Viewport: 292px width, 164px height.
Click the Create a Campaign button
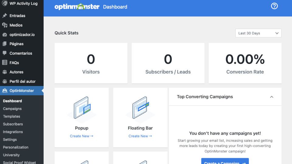(x=225, y=161)
